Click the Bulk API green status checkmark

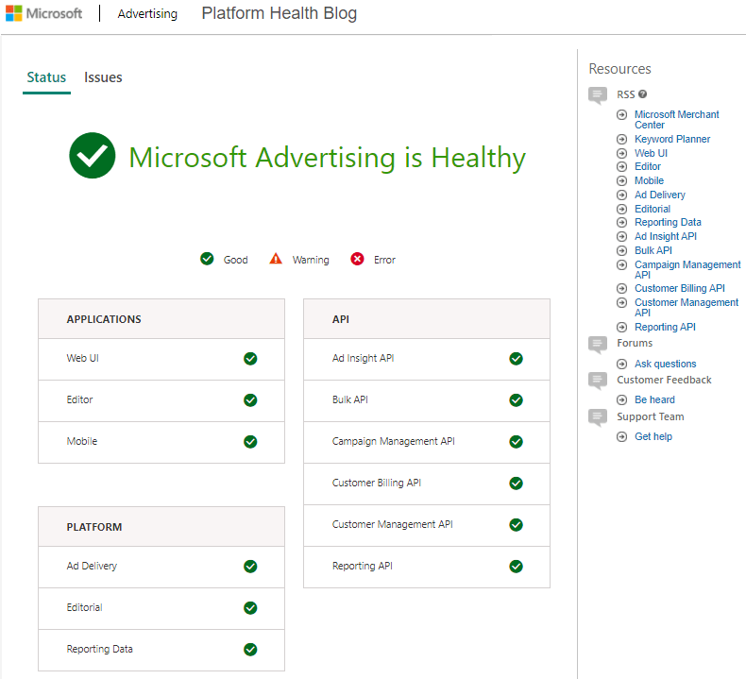click(516, 400)
